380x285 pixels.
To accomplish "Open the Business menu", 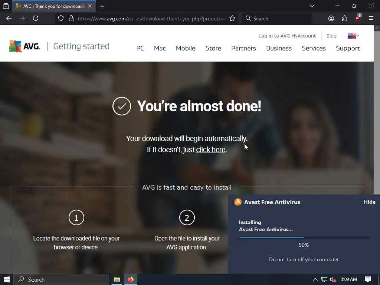I will pyautogui.click(x=279, y=48).
